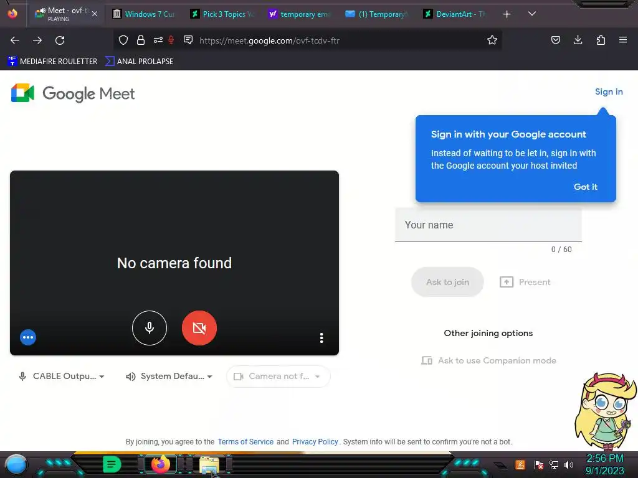Viewport: 638px width, 478px height.
Task: Switch to the Pick 3 Topics tab
Action: pyautogui.click(x=222, y=14)
